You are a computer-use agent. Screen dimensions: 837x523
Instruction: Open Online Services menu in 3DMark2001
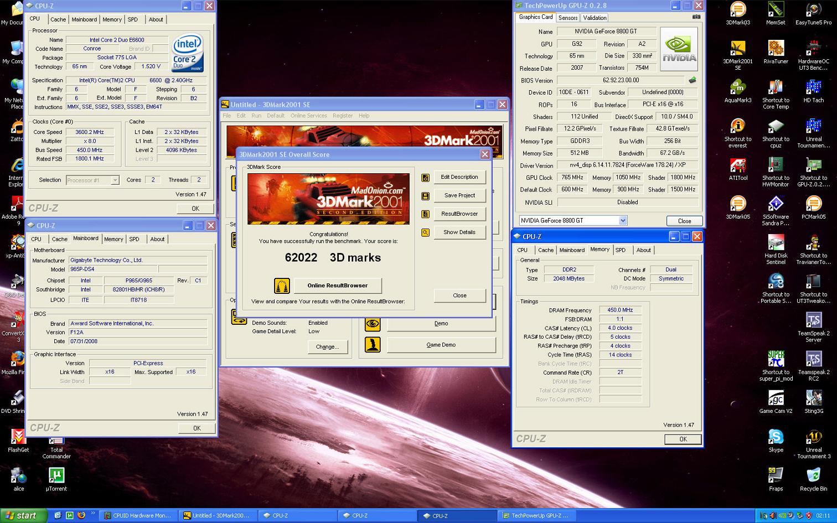tap(308, 116)
